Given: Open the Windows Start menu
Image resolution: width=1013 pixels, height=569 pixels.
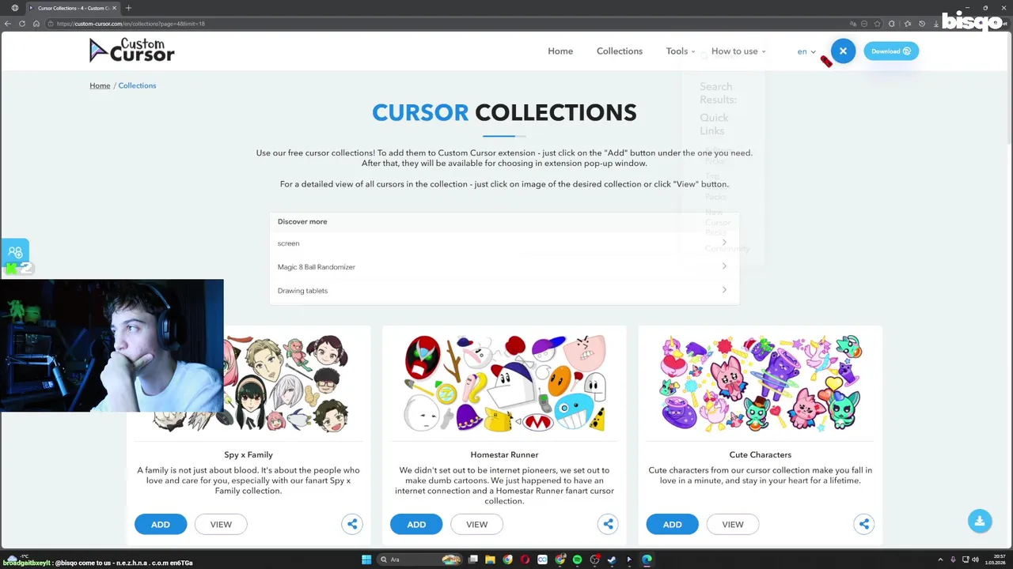Looking at the screenshot, I should [x=366, y=560].
